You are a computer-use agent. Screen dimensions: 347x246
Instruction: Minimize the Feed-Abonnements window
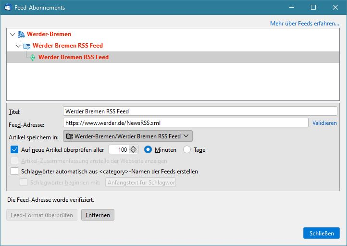point(292,7)
